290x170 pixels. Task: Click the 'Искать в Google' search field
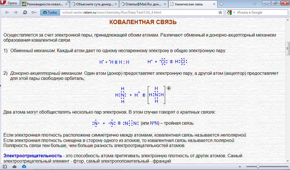coord(262,12)
